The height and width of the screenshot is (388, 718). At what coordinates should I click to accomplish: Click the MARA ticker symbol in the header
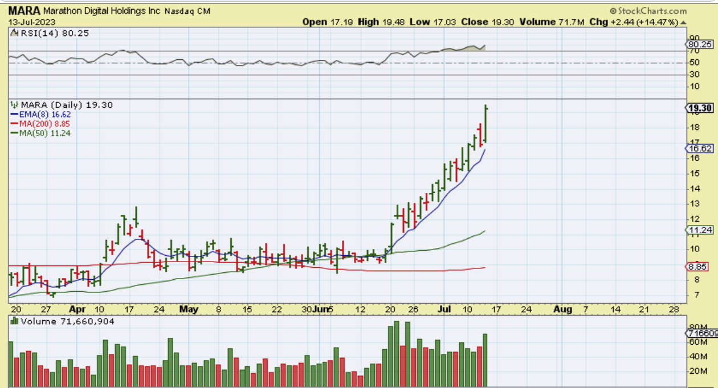23,10
